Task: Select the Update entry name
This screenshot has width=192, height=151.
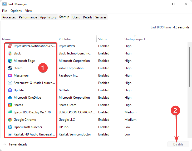Action: [x=19, y=90]
